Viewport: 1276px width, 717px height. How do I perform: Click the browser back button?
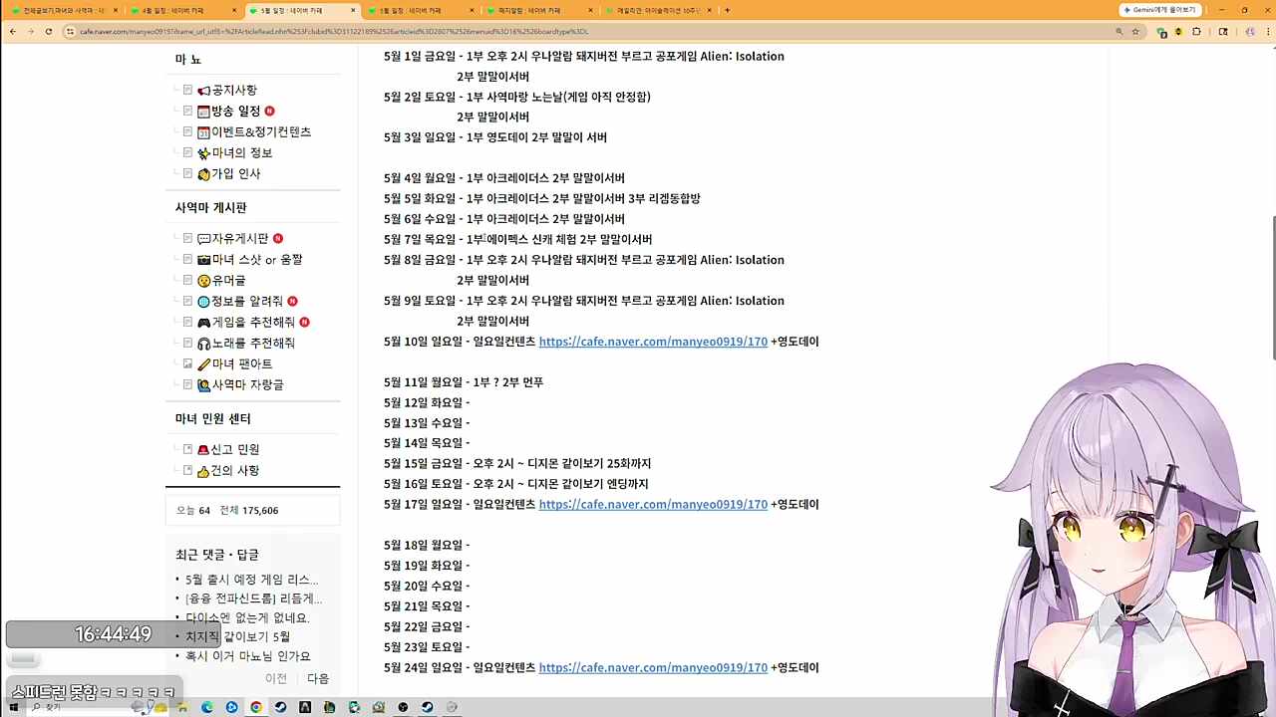tap(12, 32)
